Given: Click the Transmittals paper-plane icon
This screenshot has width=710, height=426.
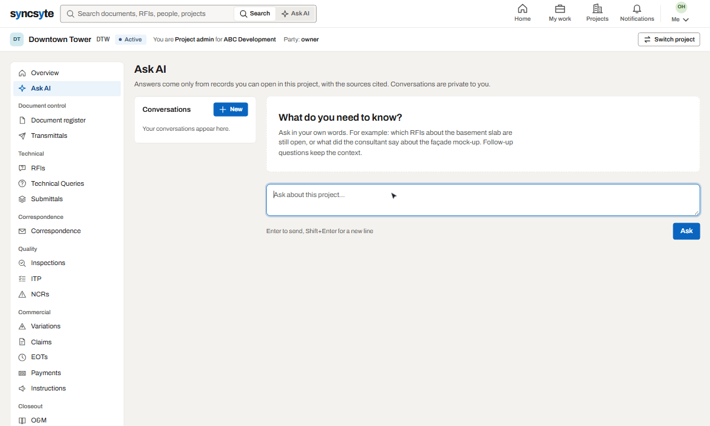Looking at the screenshot, I should (x=22, y=135).
